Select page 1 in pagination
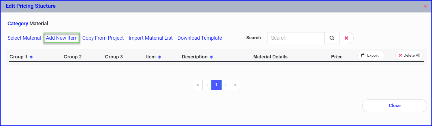432x126 pixels. 216,85
